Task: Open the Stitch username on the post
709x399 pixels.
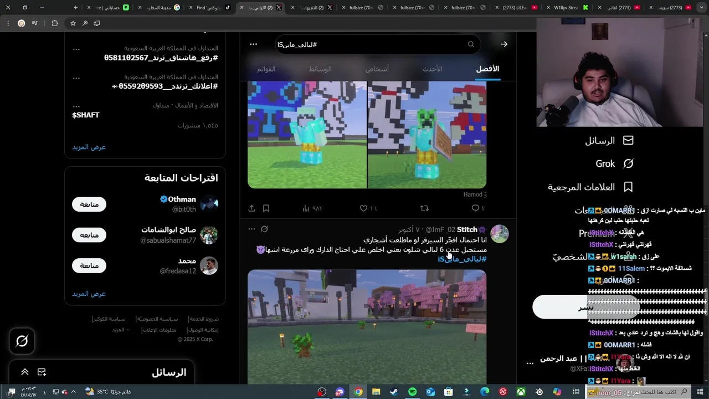Action: coord(467,229)
